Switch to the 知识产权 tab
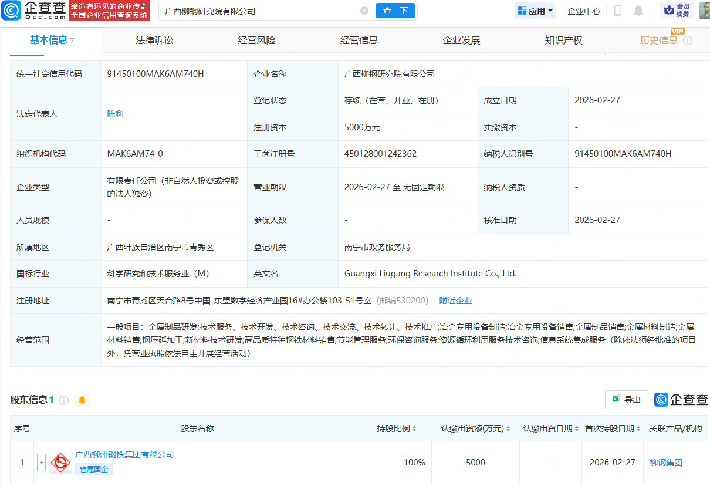 pos(563,40)
